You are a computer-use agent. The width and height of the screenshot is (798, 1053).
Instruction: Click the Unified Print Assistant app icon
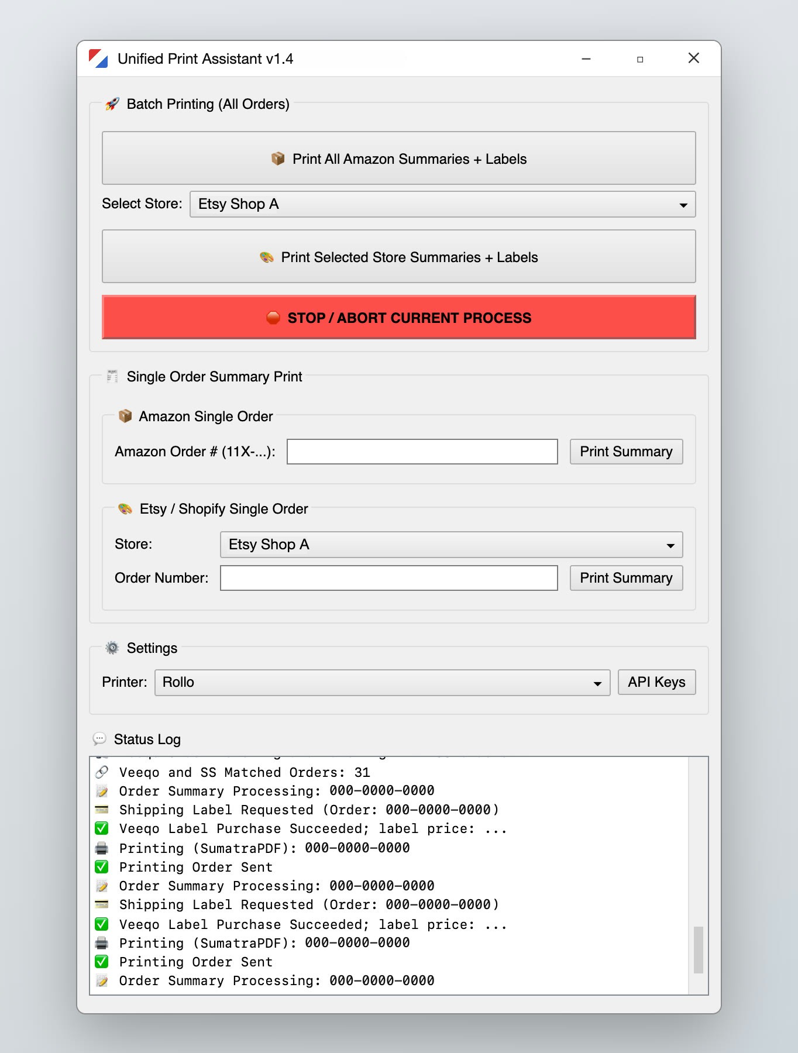pos(98,58)
